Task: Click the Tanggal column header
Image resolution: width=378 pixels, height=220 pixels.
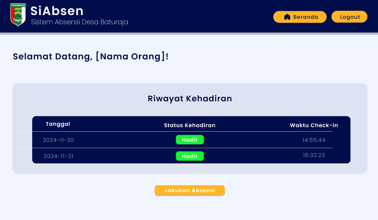Action: [58, 124]
